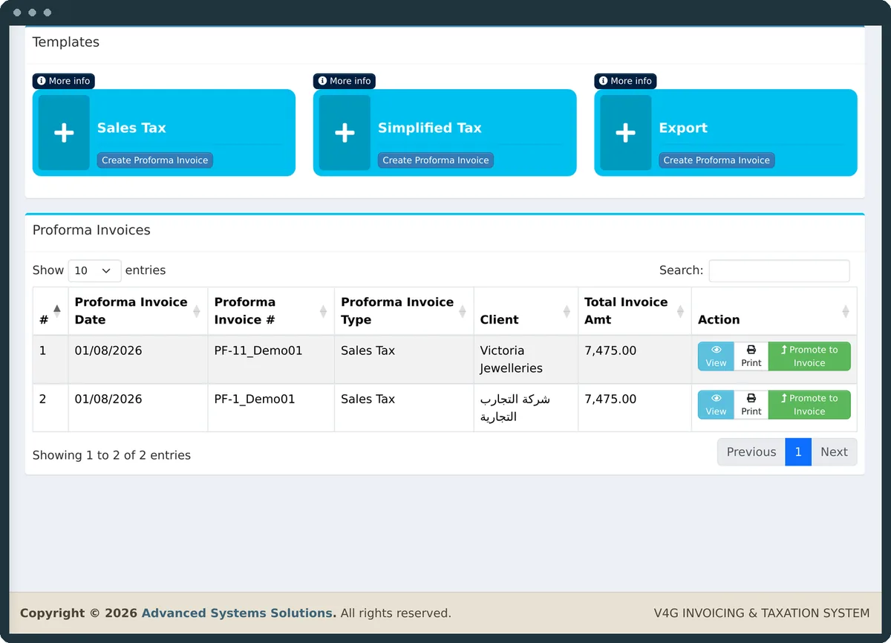Click the Export card title
The width and height of the screenshot is (891, 643).
[683, 128]
